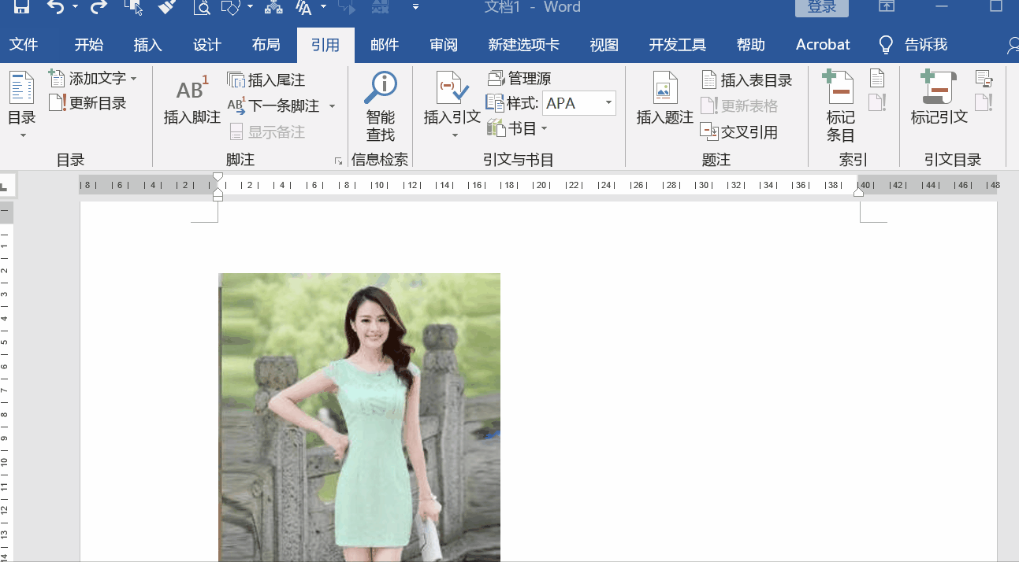Click 插入尾注 button
Viewport: 1019px width, 562px height.
tap(266, 79)
